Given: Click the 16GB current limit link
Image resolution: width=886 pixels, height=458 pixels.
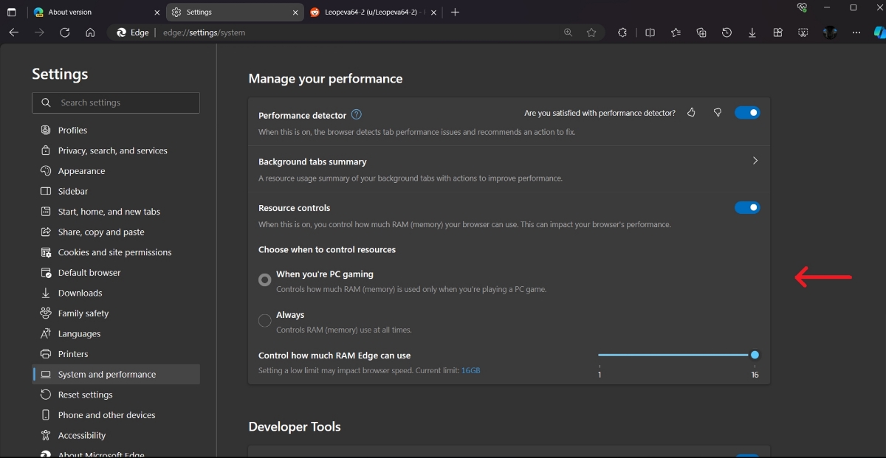Looking at the screenshot, I should (x=470, y=370).
